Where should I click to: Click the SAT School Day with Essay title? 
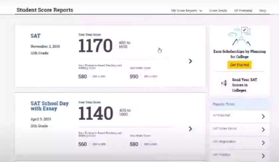coord(49,106)
